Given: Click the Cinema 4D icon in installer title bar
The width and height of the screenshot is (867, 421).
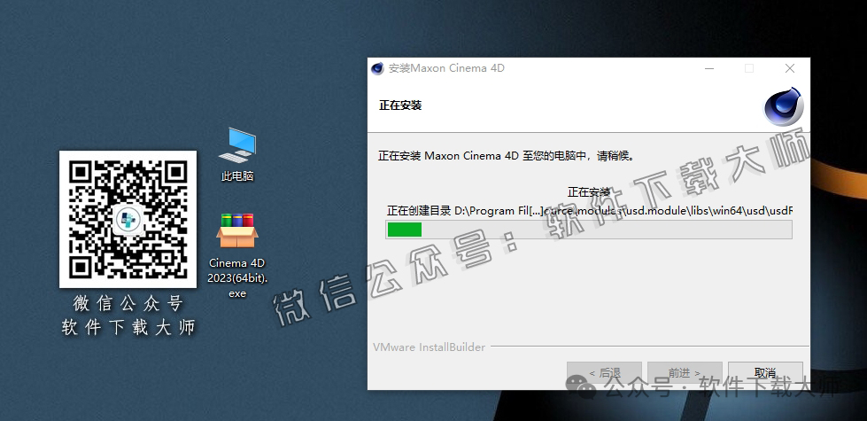Looking at the screenshot, I should [377, 68].
